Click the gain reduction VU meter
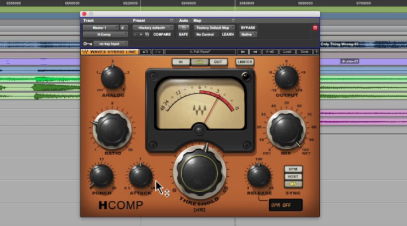This screenshot has width=407, height=226. click(x=200, y=103)
